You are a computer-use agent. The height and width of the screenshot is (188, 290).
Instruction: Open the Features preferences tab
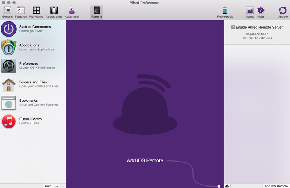(21, 12)
